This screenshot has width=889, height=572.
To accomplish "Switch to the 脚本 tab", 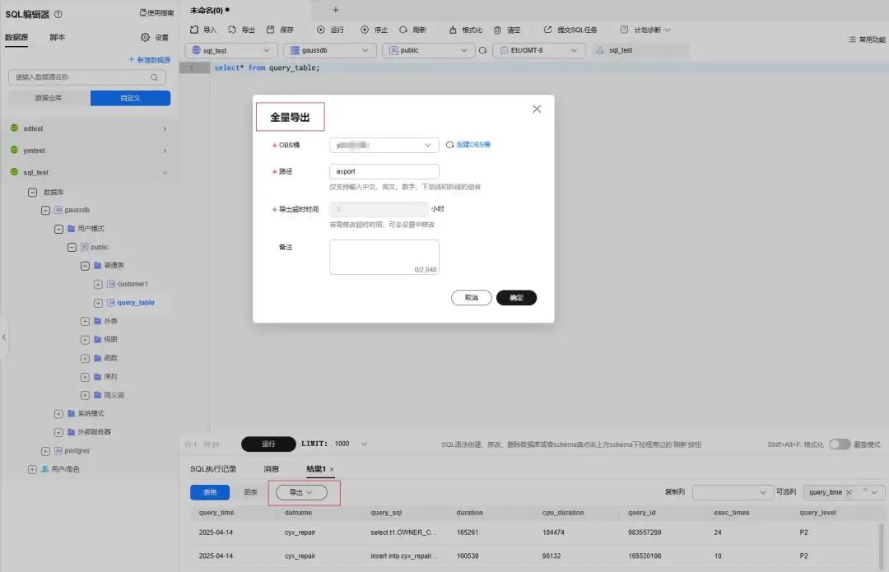I will pyautogui.click(x=58, y=38).
